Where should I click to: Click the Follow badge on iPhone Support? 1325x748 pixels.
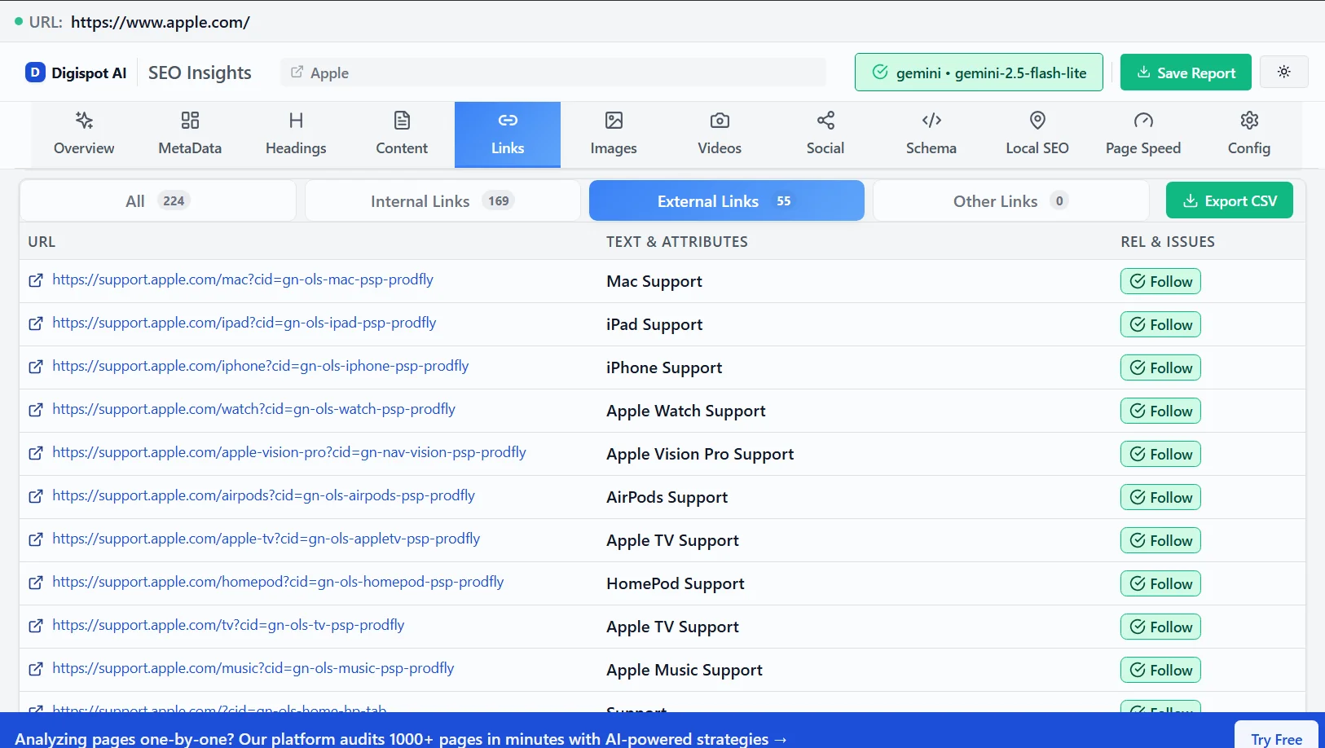(1160, 367)
